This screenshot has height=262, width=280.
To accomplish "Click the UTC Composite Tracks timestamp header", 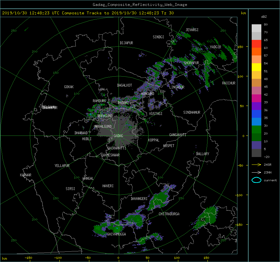I will (88, 13).
